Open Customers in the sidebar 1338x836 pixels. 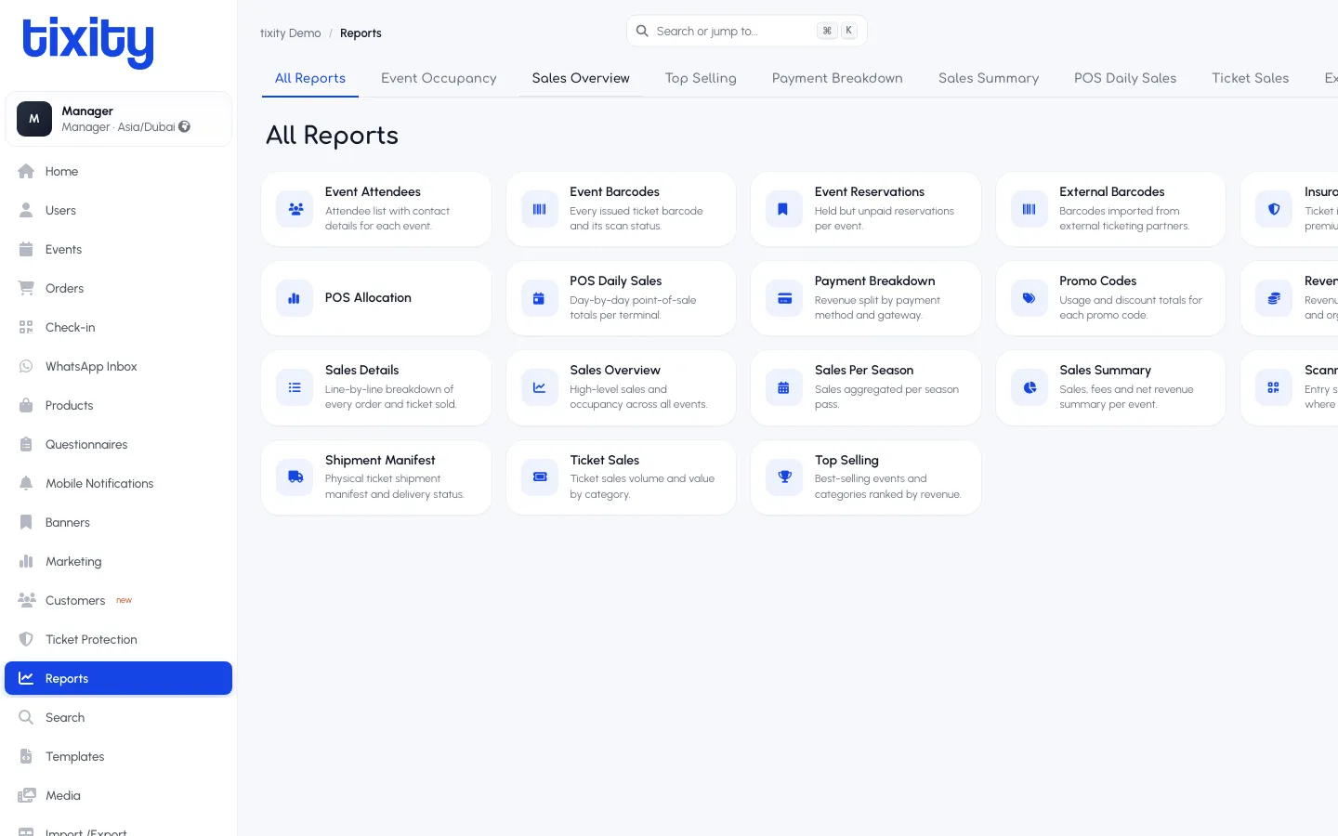coord(118,600)
